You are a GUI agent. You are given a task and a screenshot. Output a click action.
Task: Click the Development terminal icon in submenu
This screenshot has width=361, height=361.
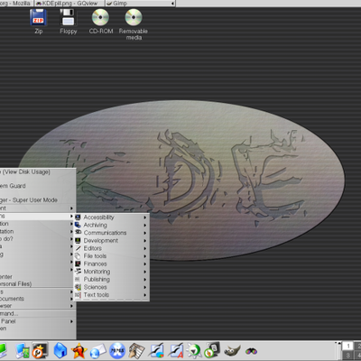pyautogui.click(x=78, y=241)
